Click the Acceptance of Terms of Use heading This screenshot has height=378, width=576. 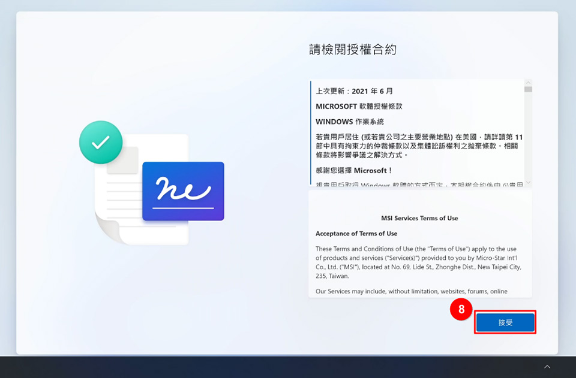click(x=356, y=234)
